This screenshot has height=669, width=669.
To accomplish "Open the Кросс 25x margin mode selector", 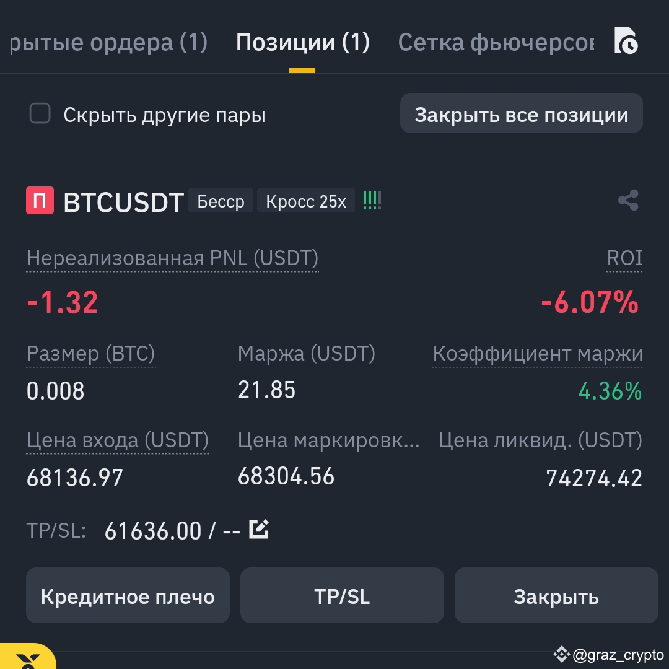I will click(x=305, y=200).
